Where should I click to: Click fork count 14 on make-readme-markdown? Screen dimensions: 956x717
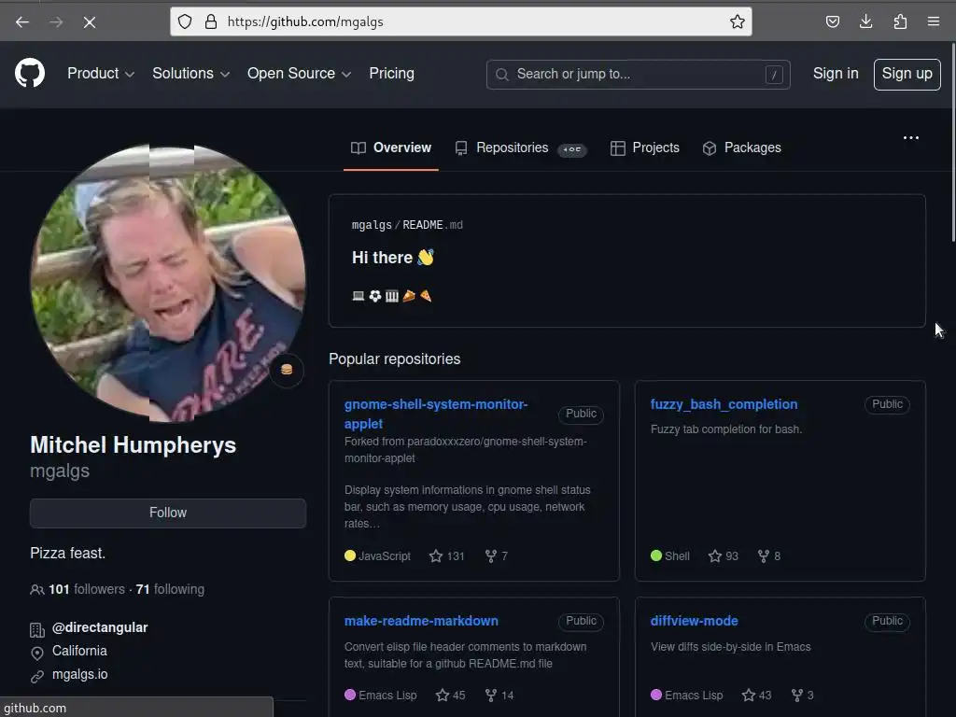[499, 695]
